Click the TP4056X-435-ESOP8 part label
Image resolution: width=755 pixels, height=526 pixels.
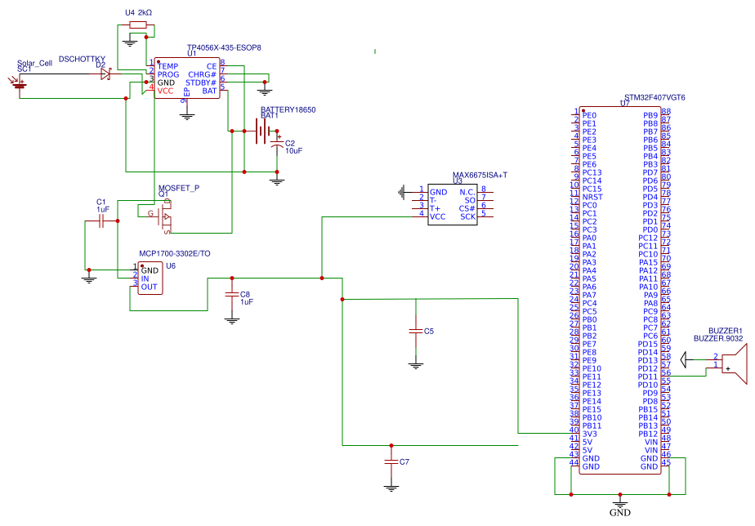click(x=224, y=47)
